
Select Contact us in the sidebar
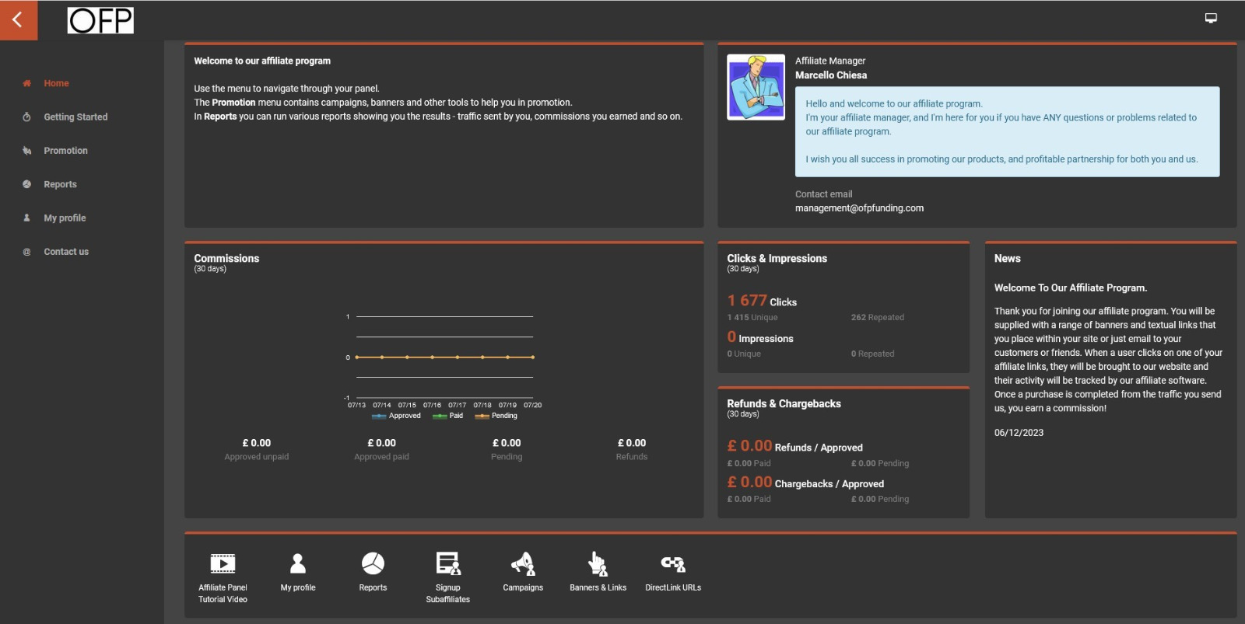(x=66, y=252)
